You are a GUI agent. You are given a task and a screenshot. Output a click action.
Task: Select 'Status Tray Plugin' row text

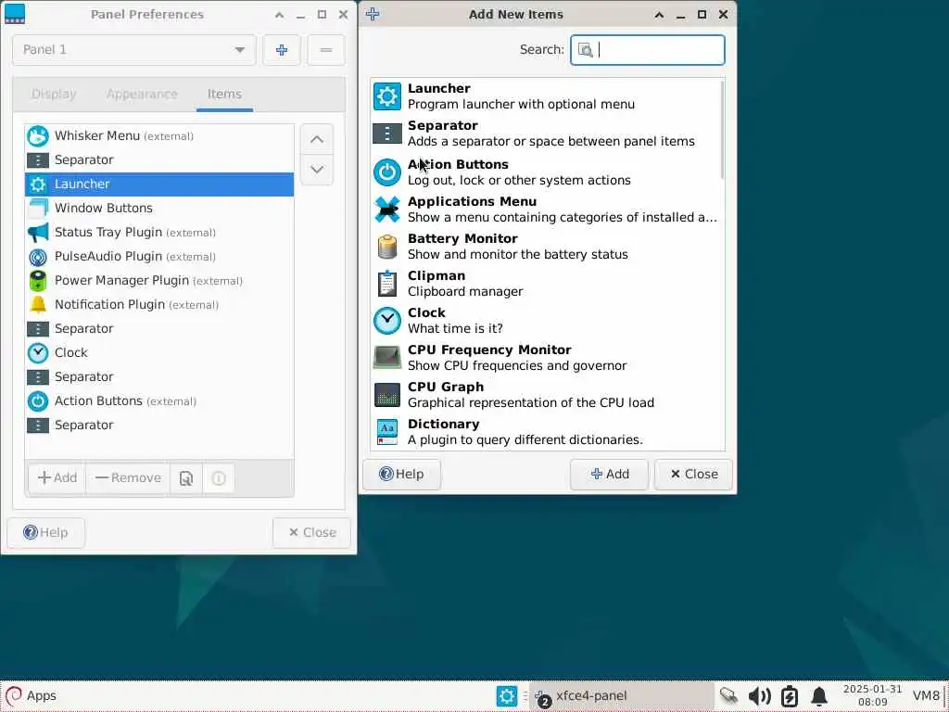coord(108,233)
